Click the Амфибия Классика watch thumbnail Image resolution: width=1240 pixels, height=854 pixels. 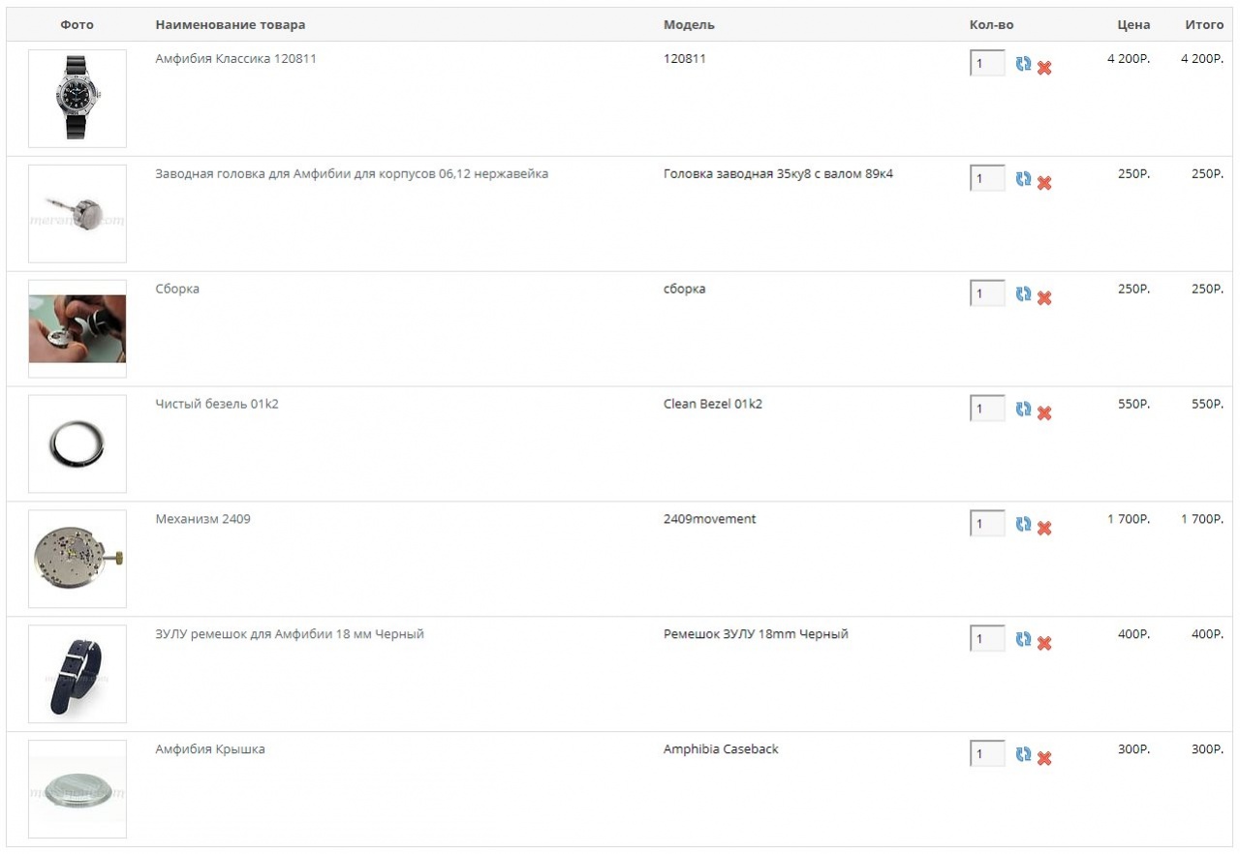(77, 99)
